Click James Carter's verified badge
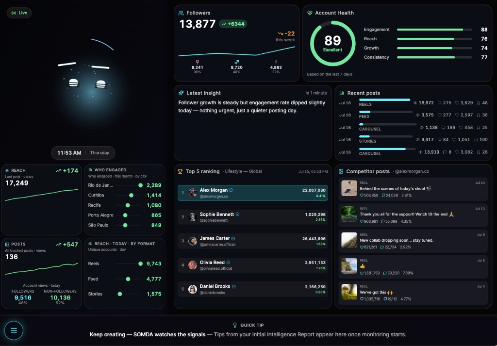The height and width of the screenshot is (346, 497). pos(233,238)
